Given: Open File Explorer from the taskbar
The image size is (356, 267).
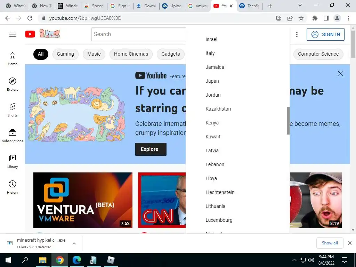Looking at the screenshot, I should coord(42,260).
